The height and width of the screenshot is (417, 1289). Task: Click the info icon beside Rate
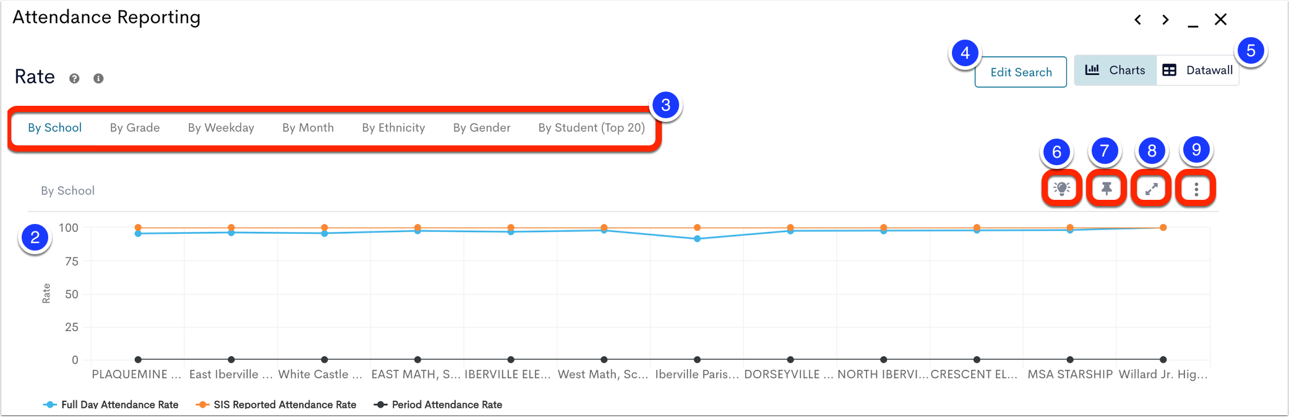pos(98,79)
